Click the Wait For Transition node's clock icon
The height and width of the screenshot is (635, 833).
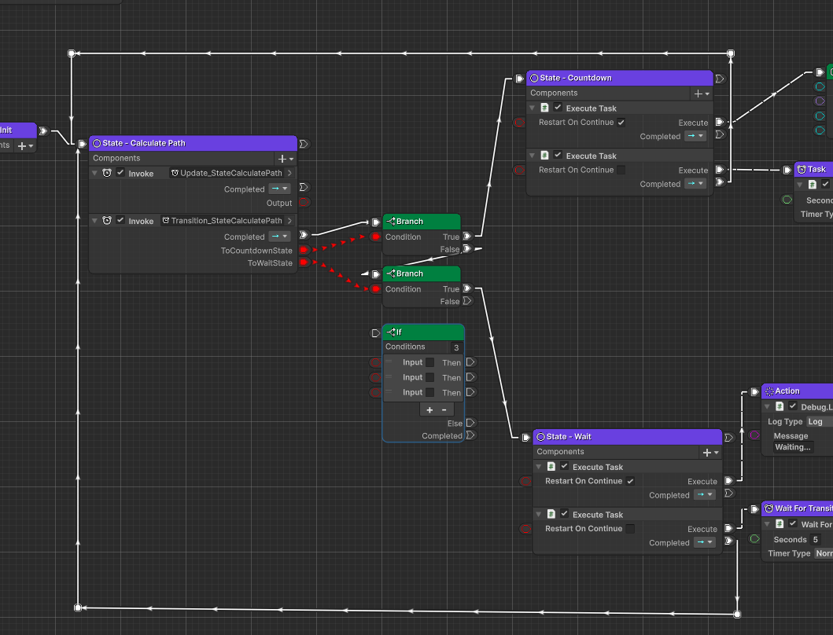click(768, 508)
